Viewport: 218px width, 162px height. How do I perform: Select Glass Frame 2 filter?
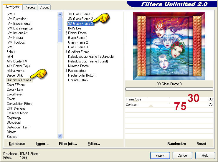(x=78, y=42)
